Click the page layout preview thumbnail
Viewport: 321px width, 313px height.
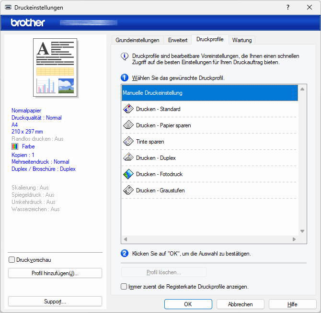point(55,67)
